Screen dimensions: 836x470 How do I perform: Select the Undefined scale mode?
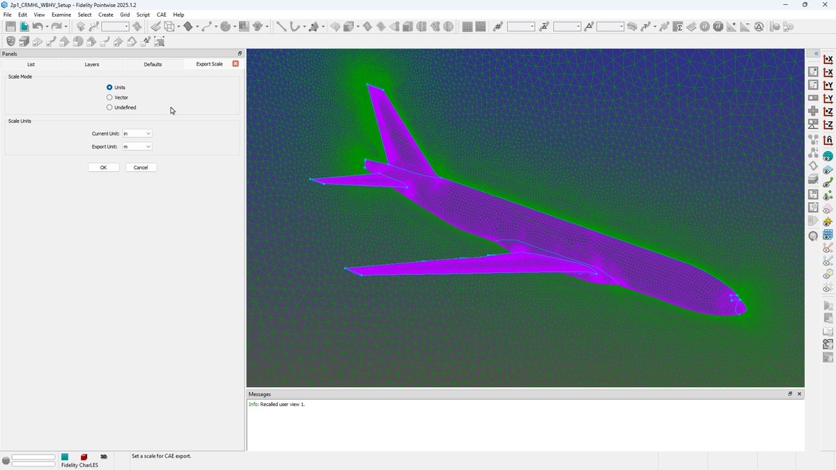(x=109, y=107)
